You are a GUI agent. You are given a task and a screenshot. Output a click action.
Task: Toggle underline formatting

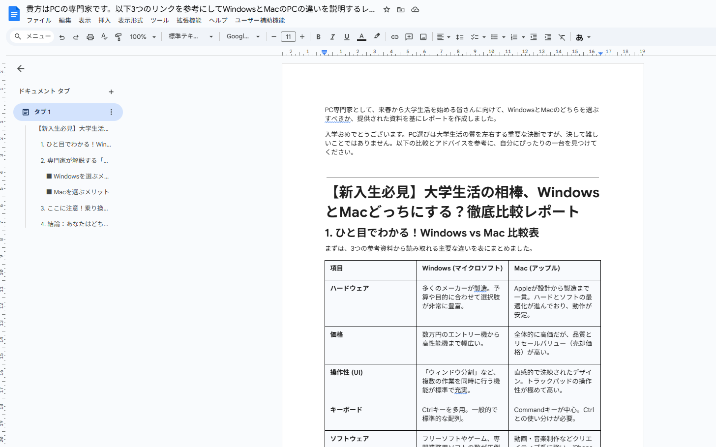[x=347, y=37]
